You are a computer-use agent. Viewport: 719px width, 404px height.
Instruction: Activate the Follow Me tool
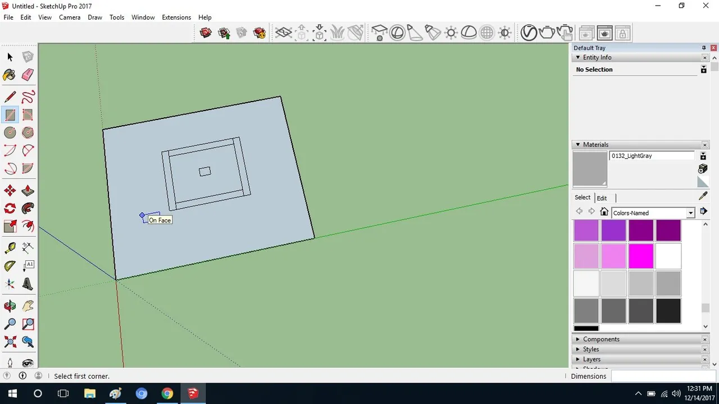(28, 209)
